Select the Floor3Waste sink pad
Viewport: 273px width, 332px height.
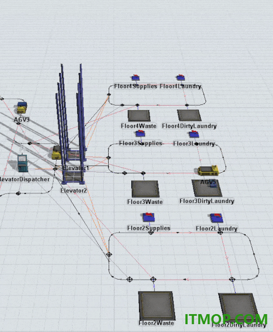pyautogui.click(x=145, y=189)
